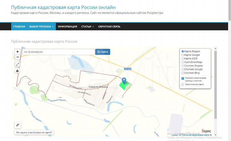The width and height of the screenshot is (231, 141).
Task: Open the ИНФОРМАЦИЯ menu item
Action: 67,26
